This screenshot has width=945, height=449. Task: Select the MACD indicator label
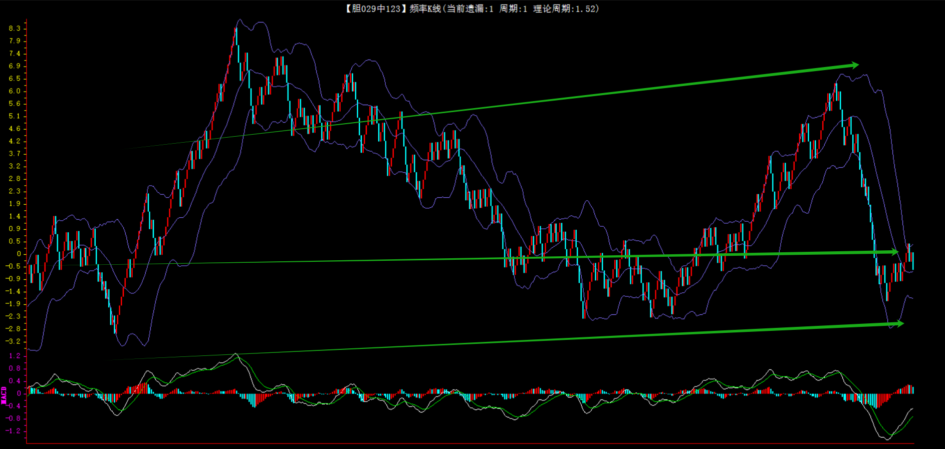(4, 395)
